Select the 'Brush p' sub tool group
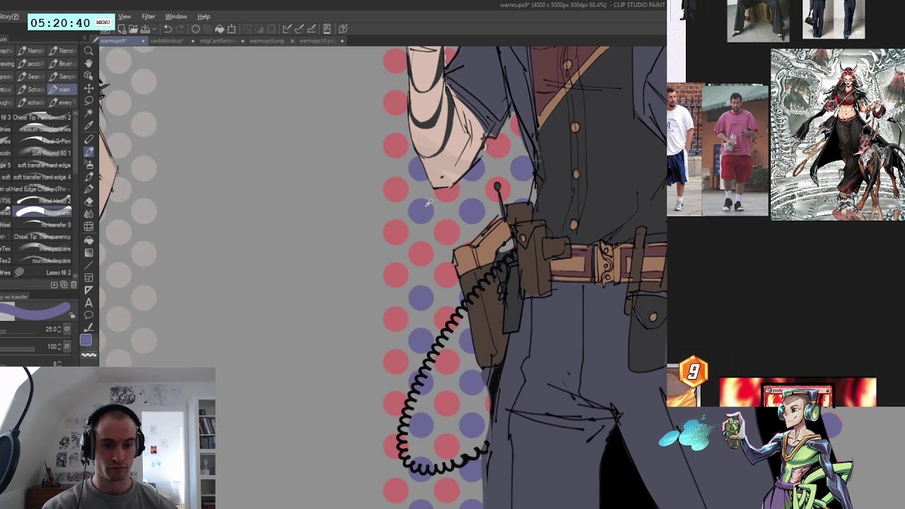905x509 pixels. click(x=64, y=63)
